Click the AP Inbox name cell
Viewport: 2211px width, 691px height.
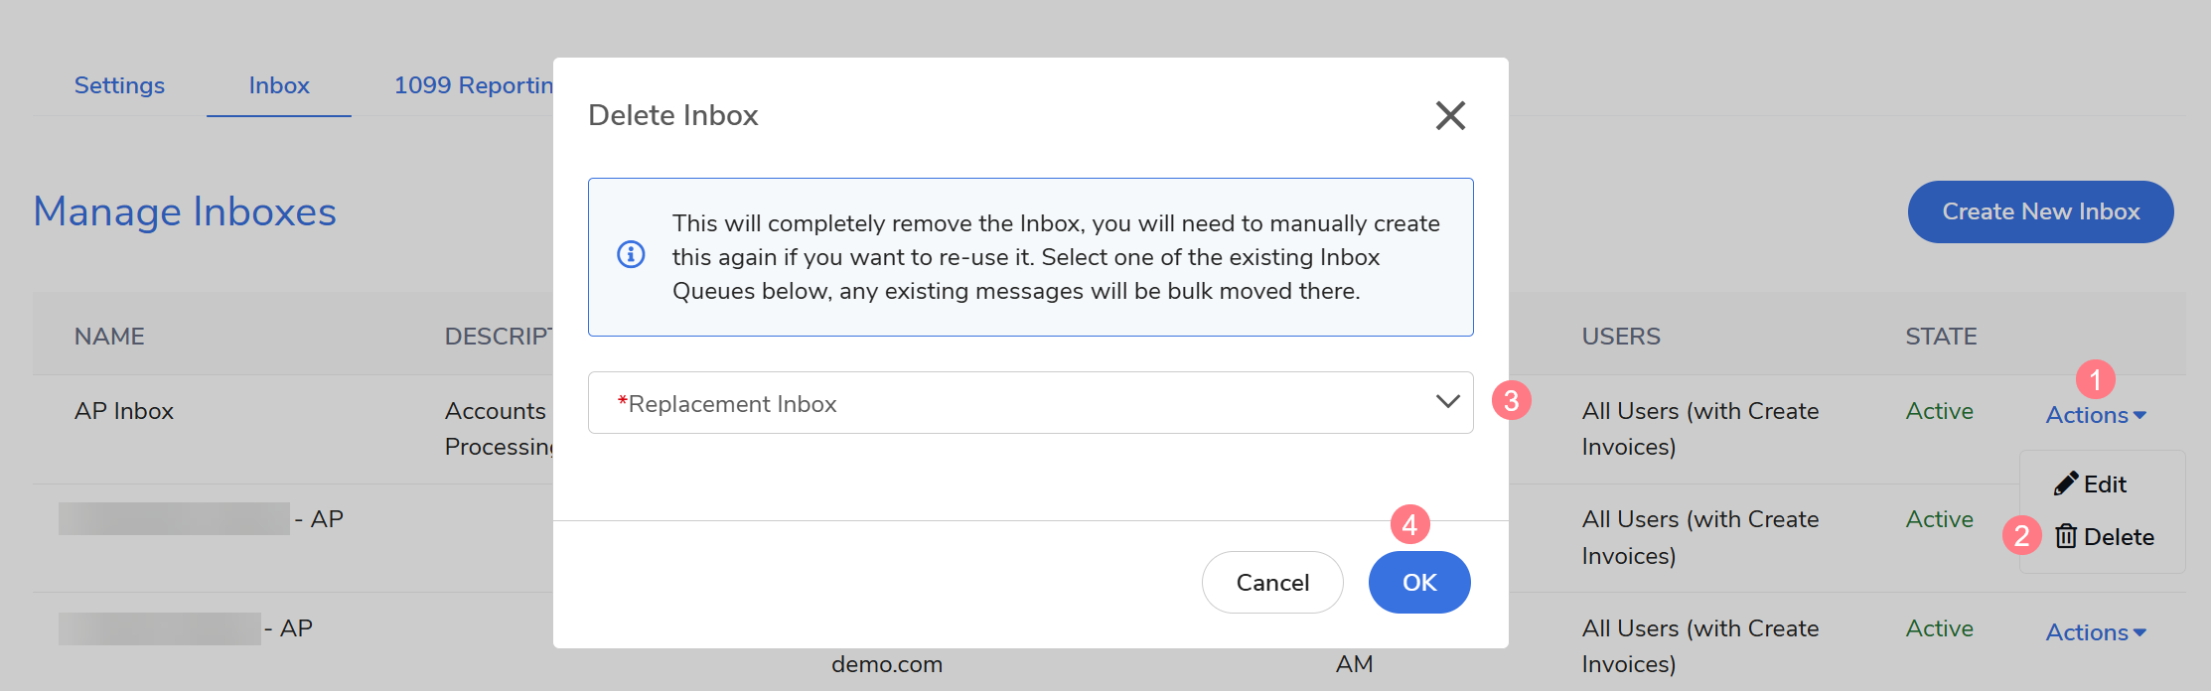tap(124, 411)
